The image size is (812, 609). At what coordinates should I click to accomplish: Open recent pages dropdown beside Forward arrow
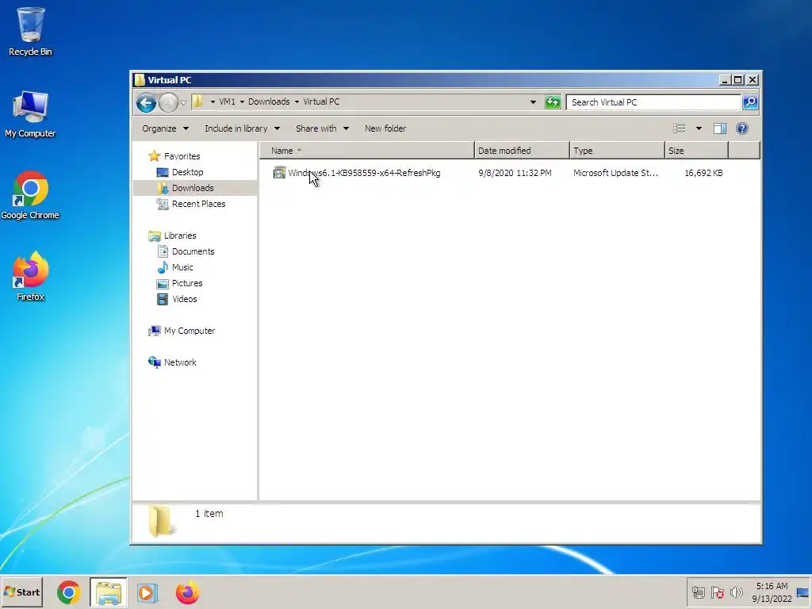click(183, 103)
